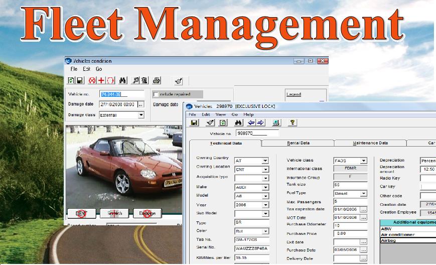Image resolution: width=436 pixels, height=265 pixels.
Task: Click red plus icon in Vehicles condition toolbar
Action: click(101, 80)
